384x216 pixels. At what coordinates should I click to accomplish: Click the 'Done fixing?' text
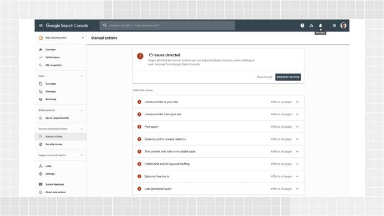point(265,77)
